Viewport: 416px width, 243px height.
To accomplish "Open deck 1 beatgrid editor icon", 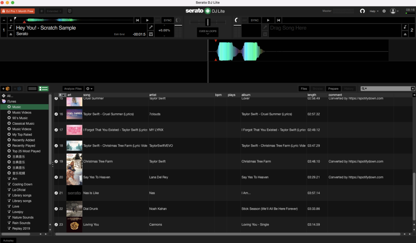I will click(x=151, y=34).
